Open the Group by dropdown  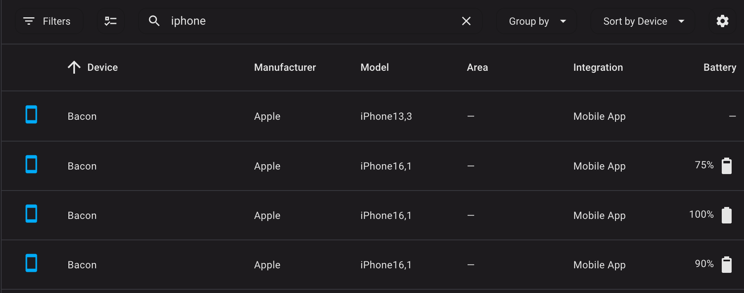pyautogui.click(x=536, y=21)
